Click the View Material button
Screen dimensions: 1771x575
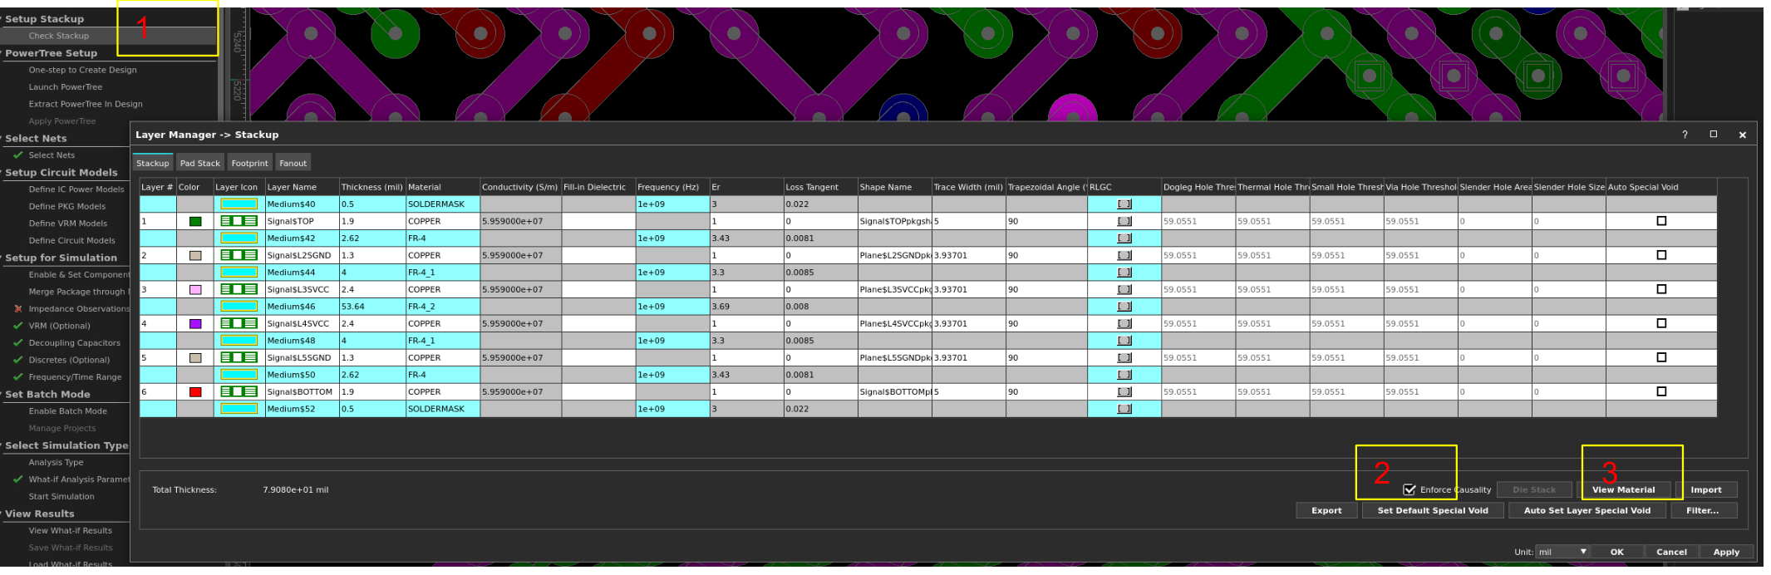pos(1623,489)
